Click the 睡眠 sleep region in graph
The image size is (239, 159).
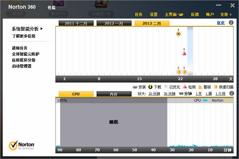tap(114, 122)
